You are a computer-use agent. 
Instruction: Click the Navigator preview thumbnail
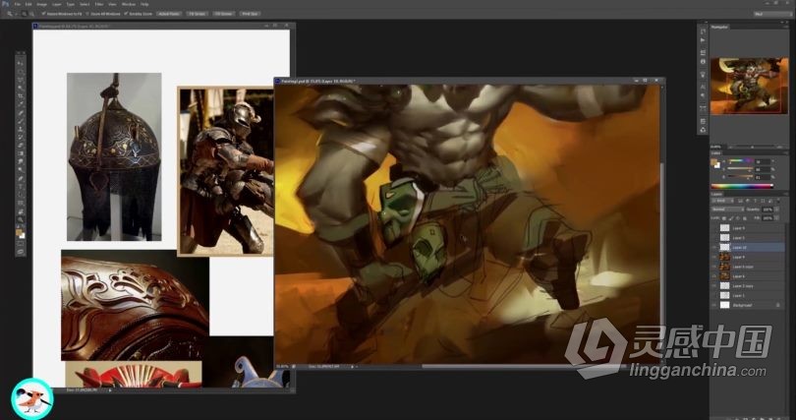click(749, 86)
